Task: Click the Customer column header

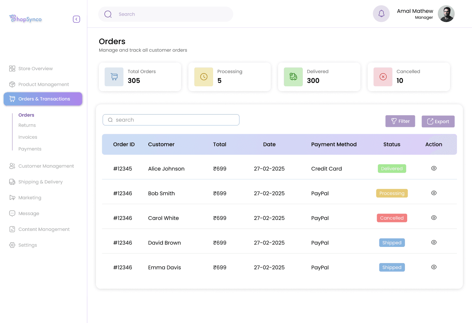Action: pyautogui.click(x=161, y=144)
